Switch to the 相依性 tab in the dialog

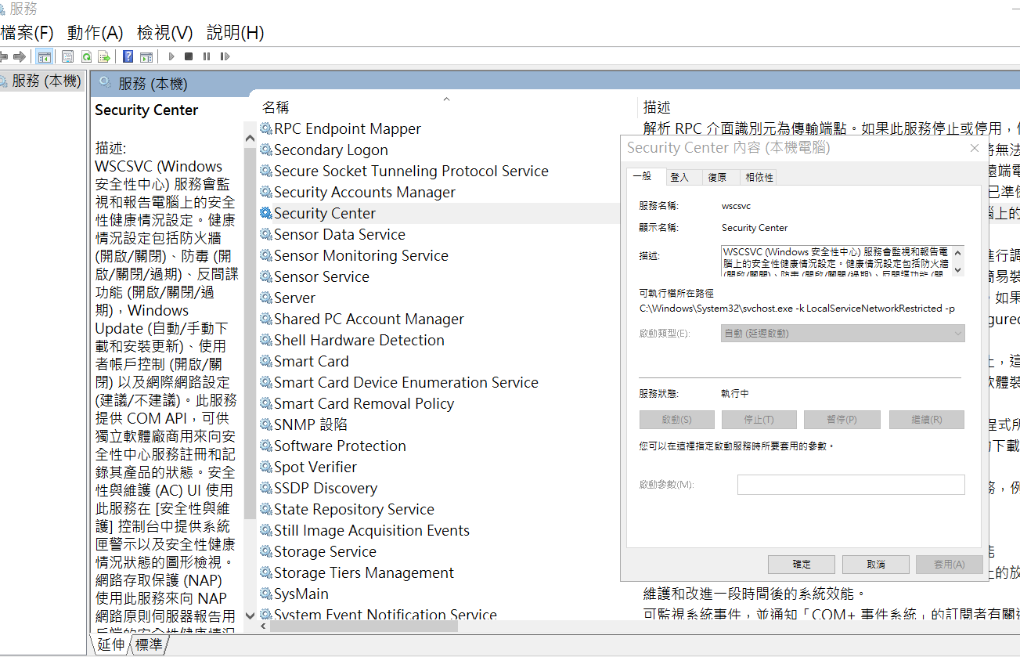point(759,177)
